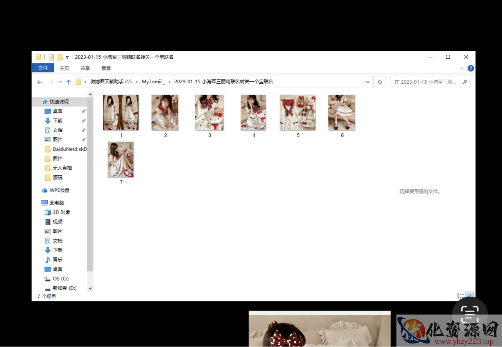The image size is (502, 347).
Task: Open BaiduNetdiskD folder in sidebar
Action: click(70, 149)
